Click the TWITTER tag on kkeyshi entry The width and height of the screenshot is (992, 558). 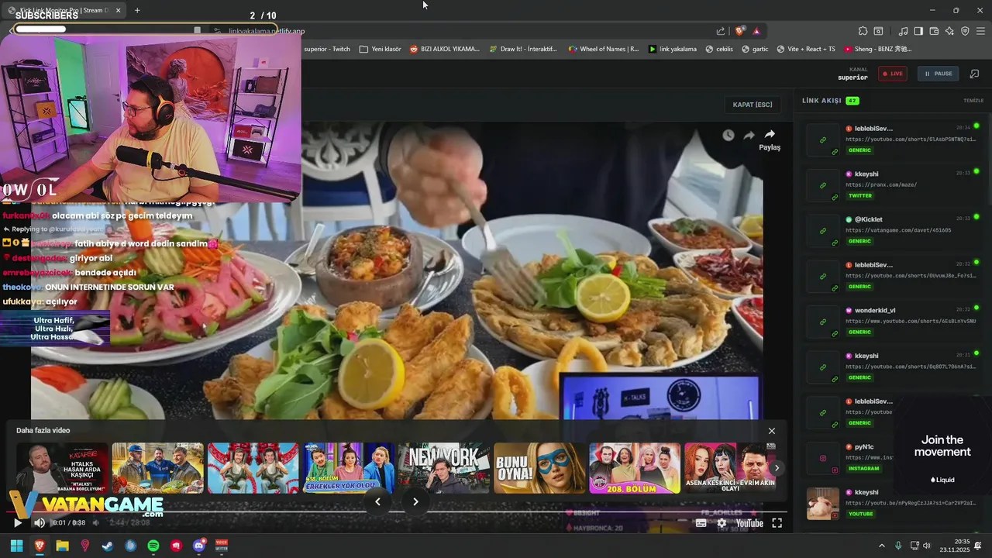tap(860, 196)
